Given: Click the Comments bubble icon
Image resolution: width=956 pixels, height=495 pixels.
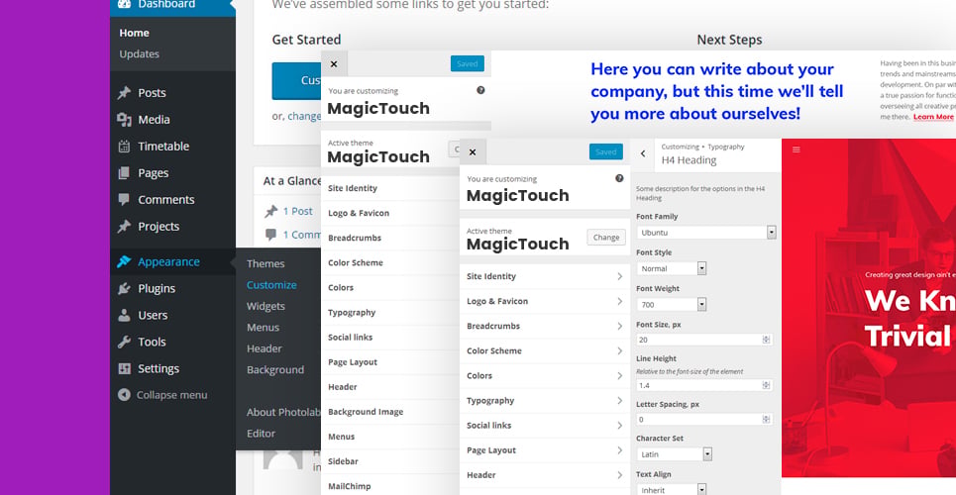Looking at the screenshot, I should [x=125, y=199].
